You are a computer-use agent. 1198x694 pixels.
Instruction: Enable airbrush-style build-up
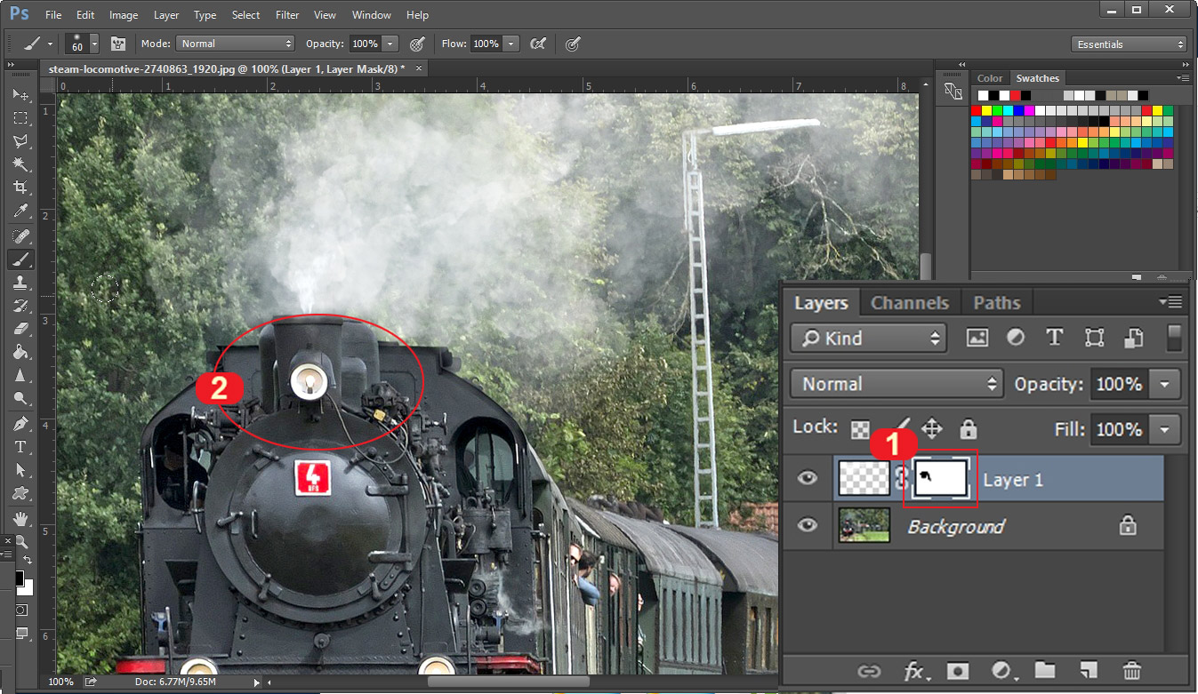click(537, 44)
